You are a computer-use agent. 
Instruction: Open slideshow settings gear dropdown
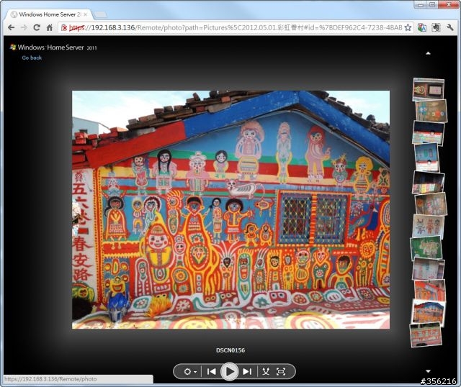(190, 372)
